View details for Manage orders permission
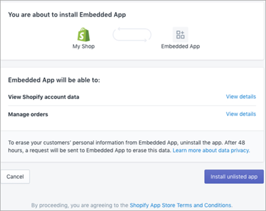This screenshot has height=211, width=266. click(x=241, y=114)
